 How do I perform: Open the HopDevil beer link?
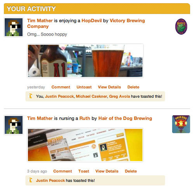point(92,21)
